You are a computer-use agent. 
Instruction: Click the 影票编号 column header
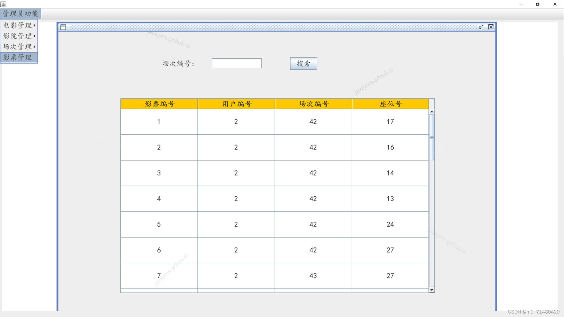159,104
